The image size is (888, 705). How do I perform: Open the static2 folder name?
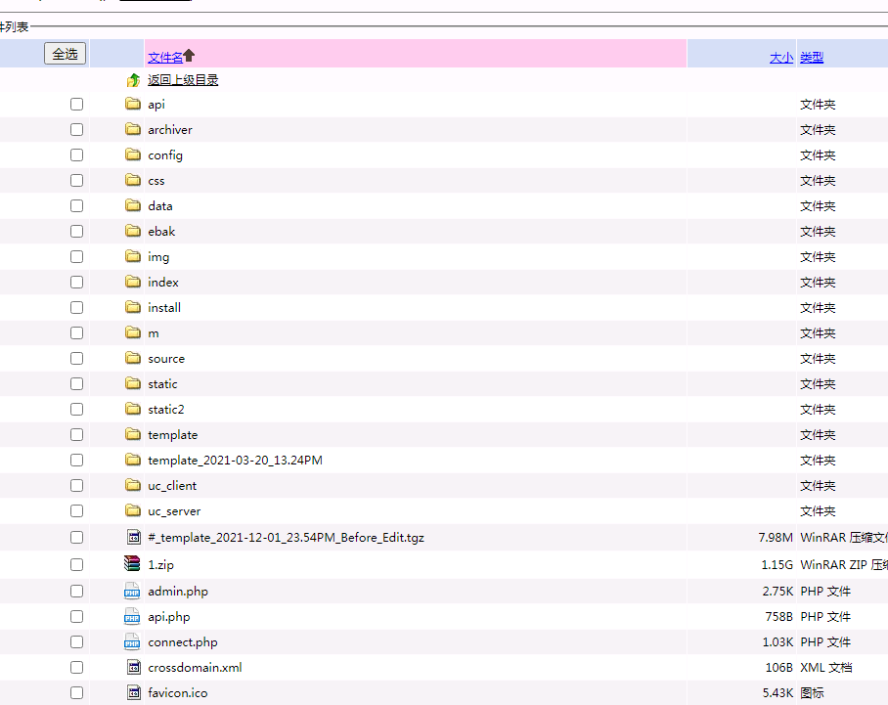(x=165, y=410)
